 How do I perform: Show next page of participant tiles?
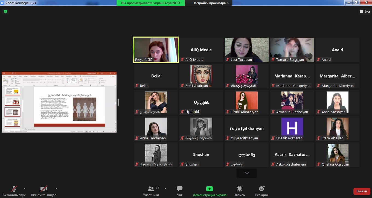point(246,173)
